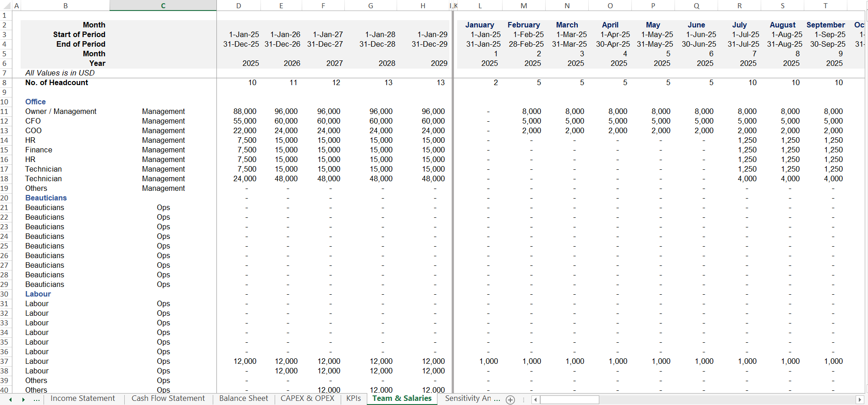Open the KPIs sheet tab
The width and height of the screenshot is (868, 405).
[354, 399]
